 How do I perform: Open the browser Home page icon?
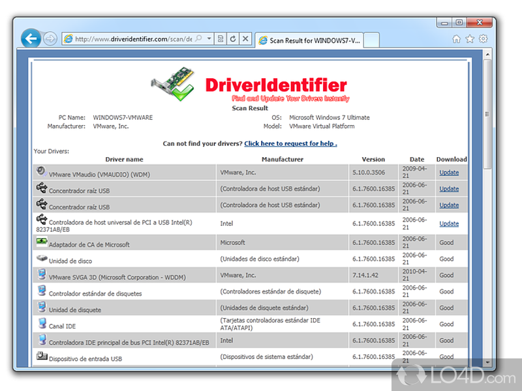[x=457, y=39]
